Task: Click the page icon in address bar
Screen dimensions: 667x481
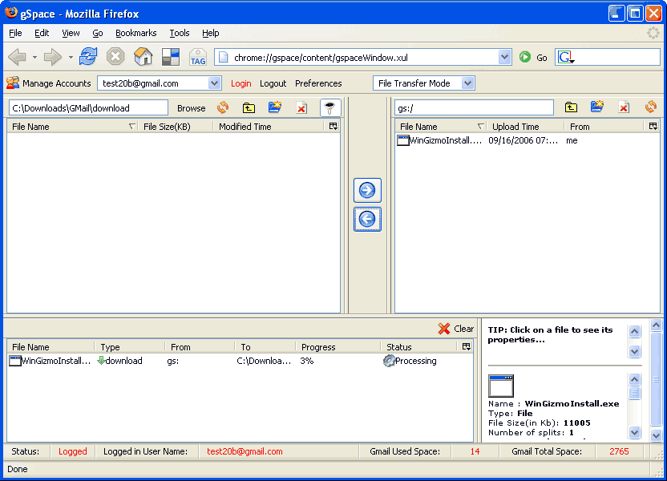Action: (224, 58)
